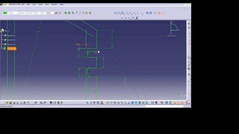Screen dimensions: 239x134
Task: Open the ENOVIA V5 VPM menu
Action: [x=15, y=4]
